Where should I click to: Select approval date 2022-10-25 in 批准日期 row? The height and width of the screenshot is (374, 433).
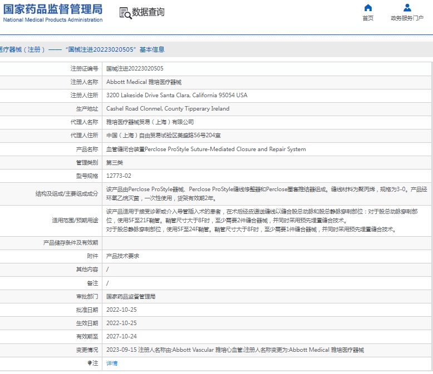[x=121, y=310]
